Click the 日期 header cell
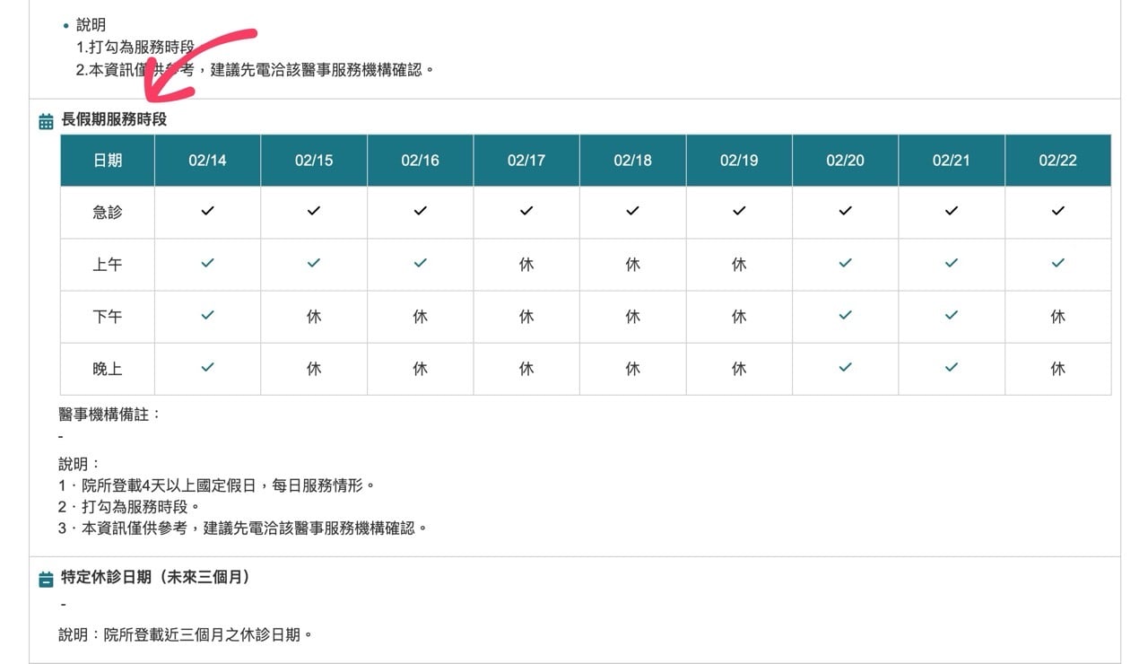 pos(106,160)
